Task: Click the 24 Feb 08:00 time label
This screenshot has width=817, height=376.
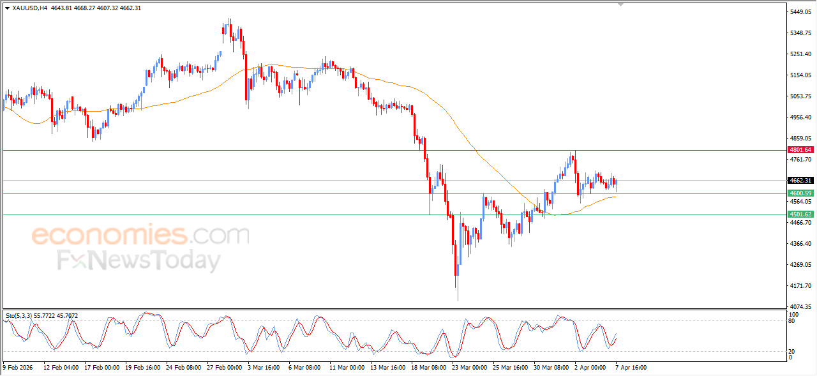Action: [183, 368]
